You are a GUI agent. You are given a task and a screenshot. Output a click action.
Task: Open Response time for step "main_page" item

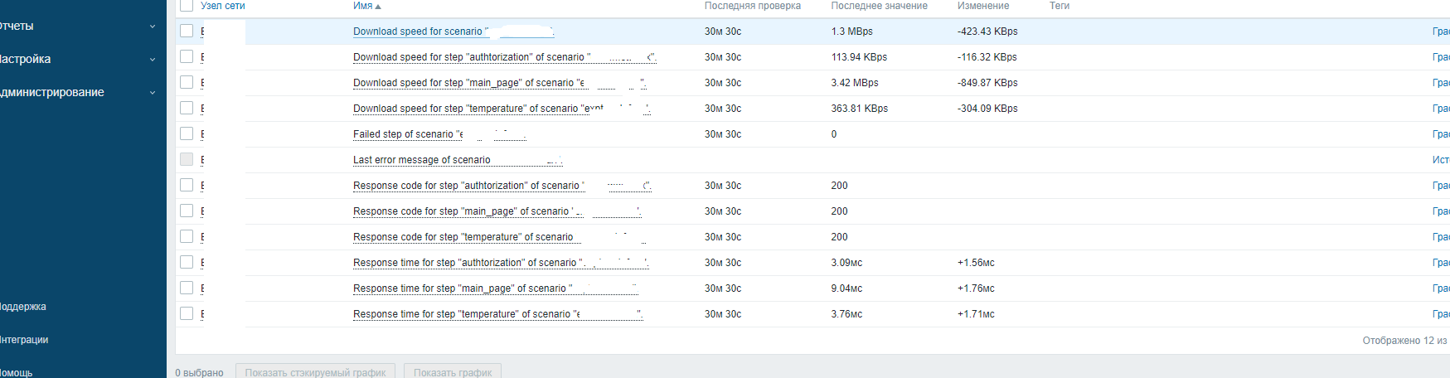coord(459,288)
